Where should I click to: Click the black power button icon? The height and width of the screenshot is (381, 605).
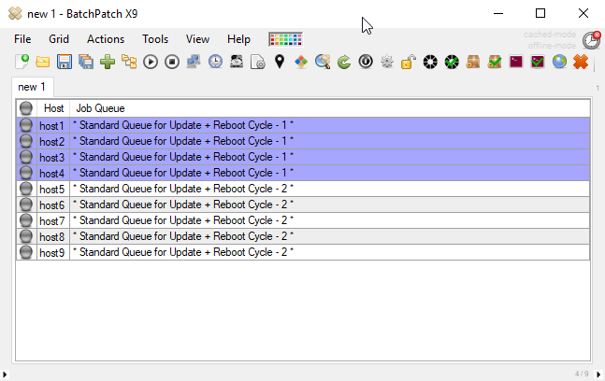pyautogui.click(x=366, y=62)
